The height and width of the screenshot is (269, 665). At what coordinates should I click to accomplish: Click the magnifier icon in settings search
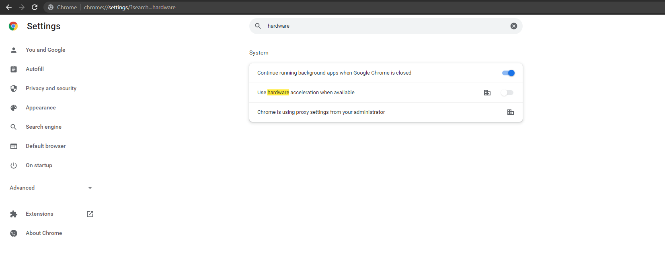258,26
